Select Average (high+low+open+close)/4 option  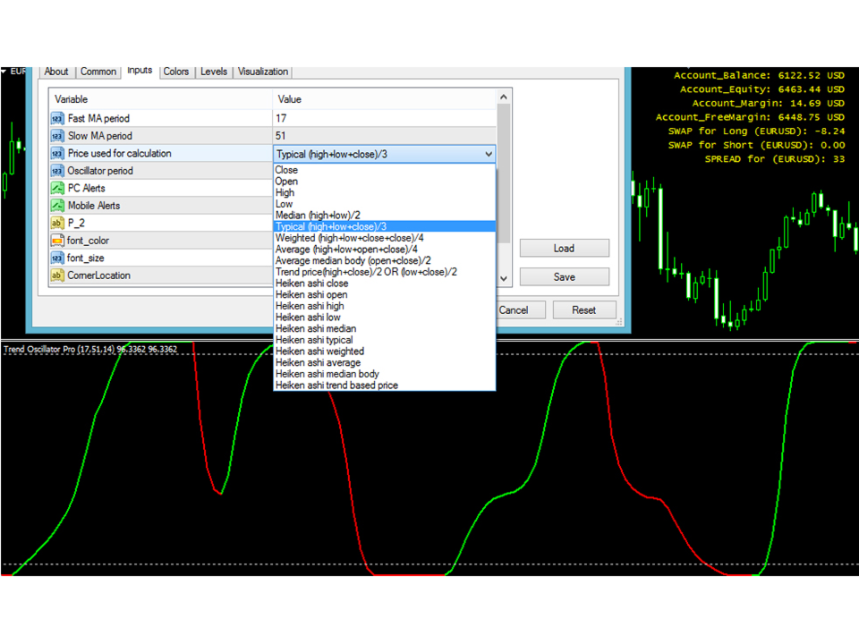(x=385, y=250)
